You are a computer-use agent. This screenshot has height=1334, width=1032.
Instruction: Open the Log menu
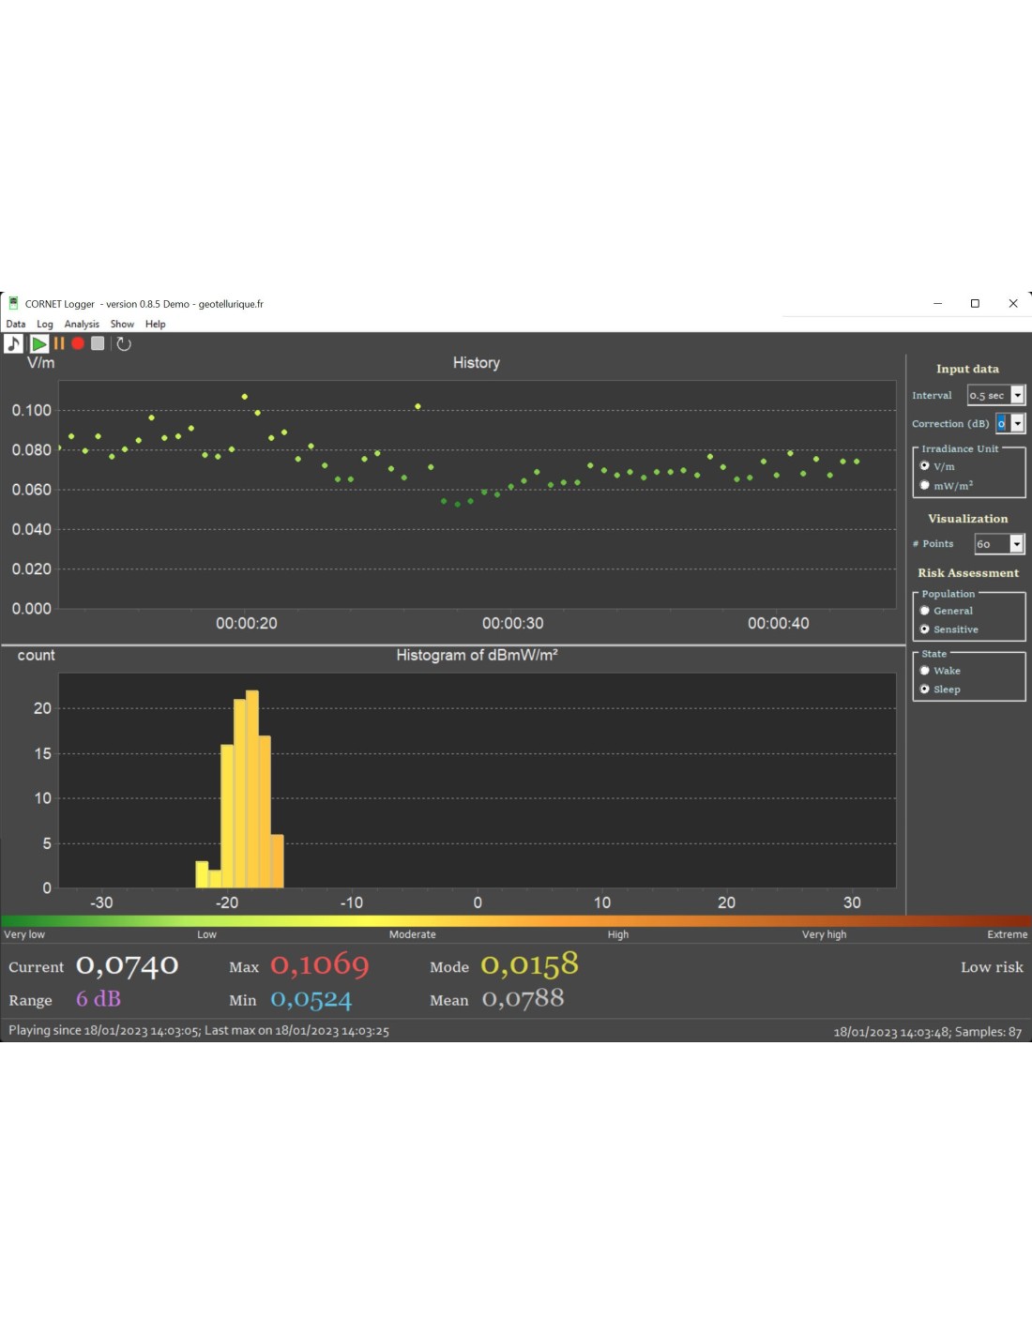click(45, 325)
